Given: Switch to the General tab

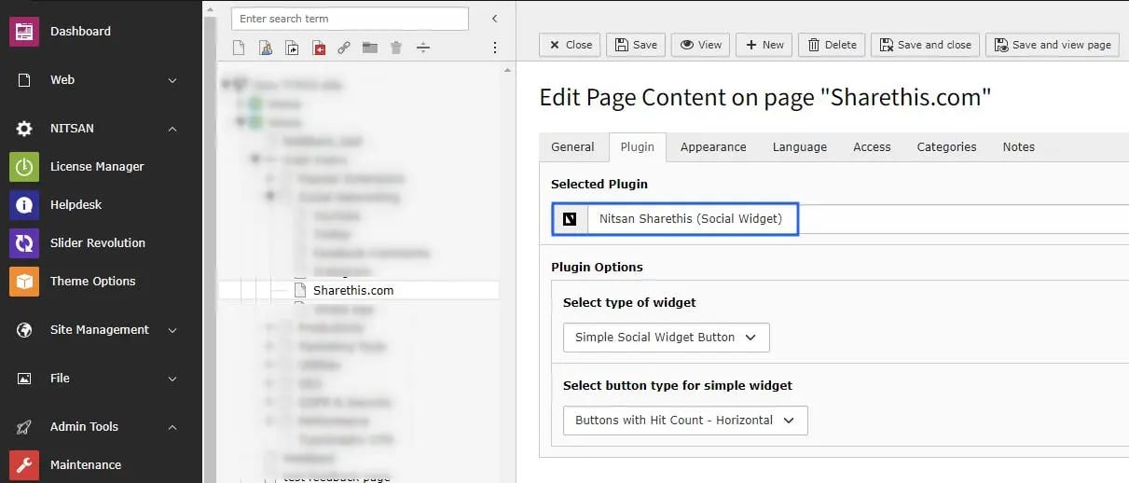Looking at the screenshot, I should coord(572,147).
